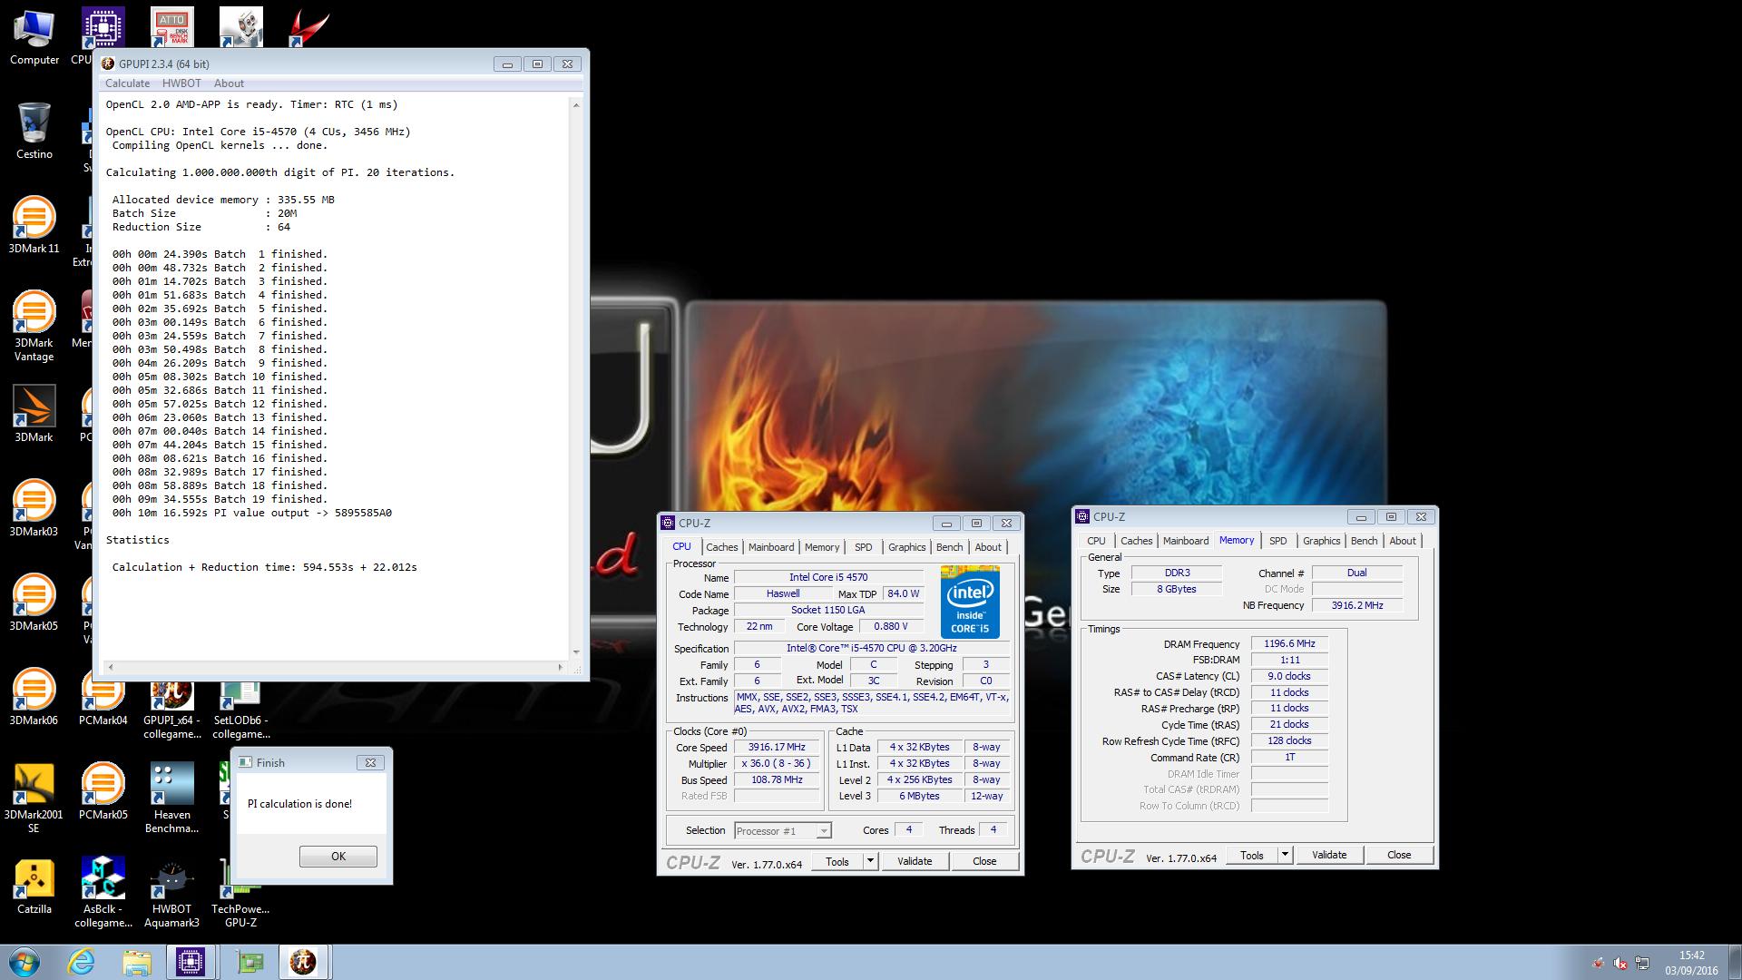Open About tab in left CPU-Z window
Screen dimensions: 1742x980
(988, 547)
